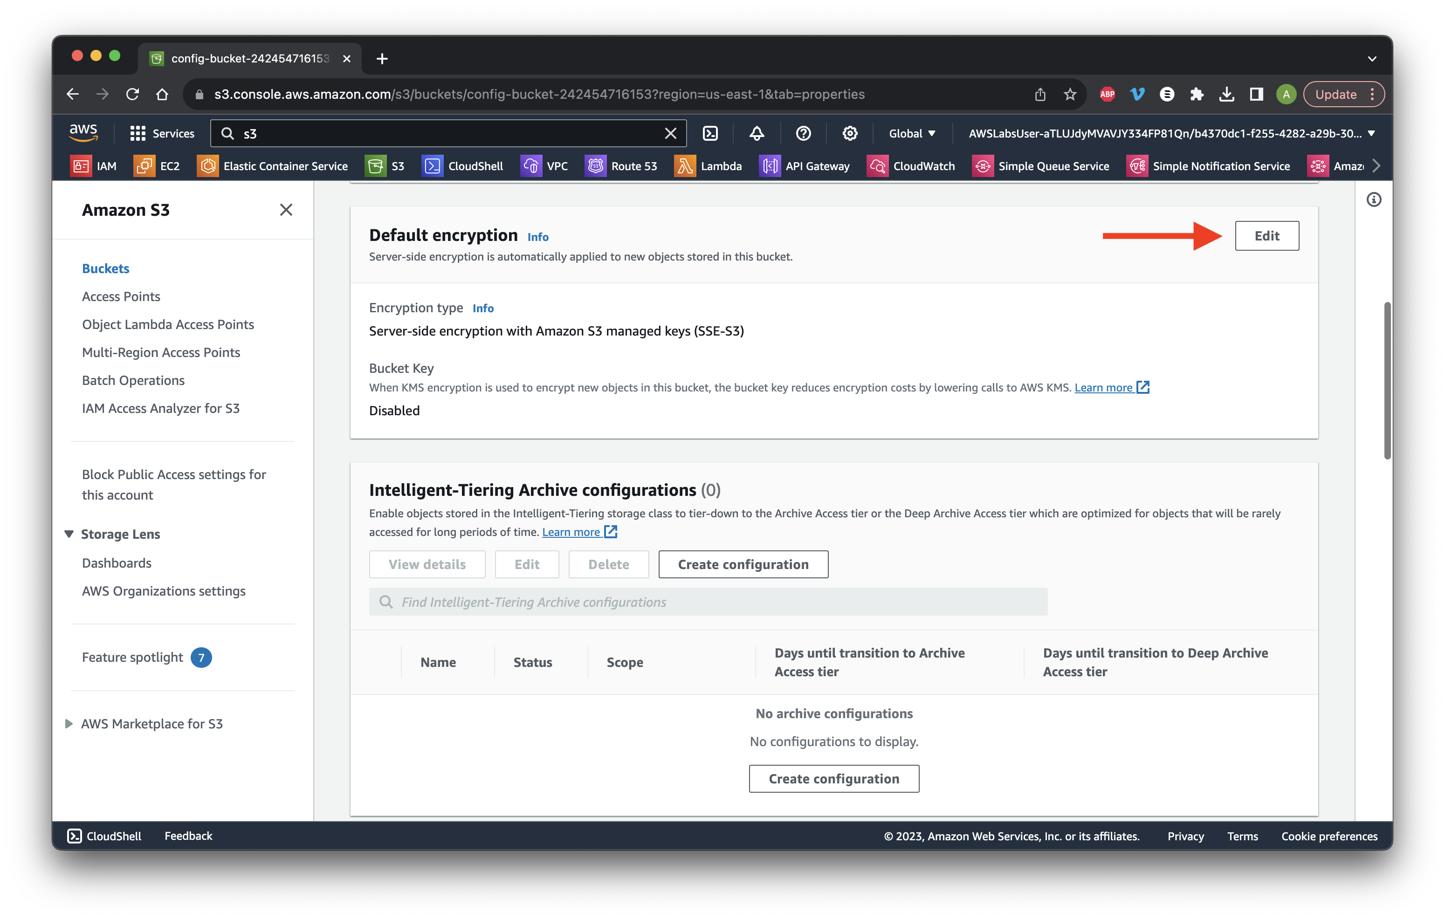Open Route 53 favorite shortcut
This screenshot has height=919, width=1445.
pyautogui.click(x=621, y=166)
